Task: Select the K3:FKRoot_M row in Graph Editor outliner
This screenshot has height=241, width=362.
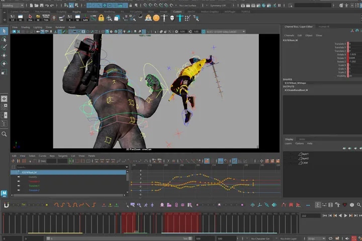Action: point(68,172)
